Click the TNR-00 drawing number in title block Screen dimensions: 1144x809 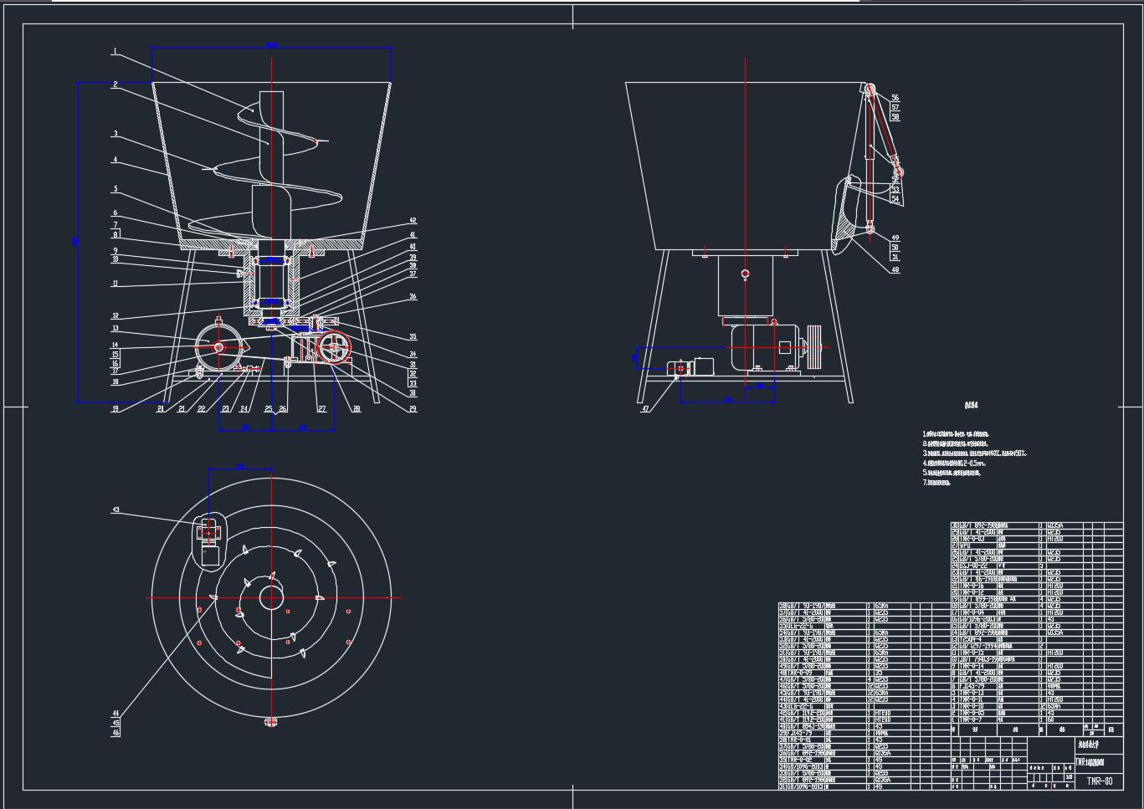[x=1100, y=781]
